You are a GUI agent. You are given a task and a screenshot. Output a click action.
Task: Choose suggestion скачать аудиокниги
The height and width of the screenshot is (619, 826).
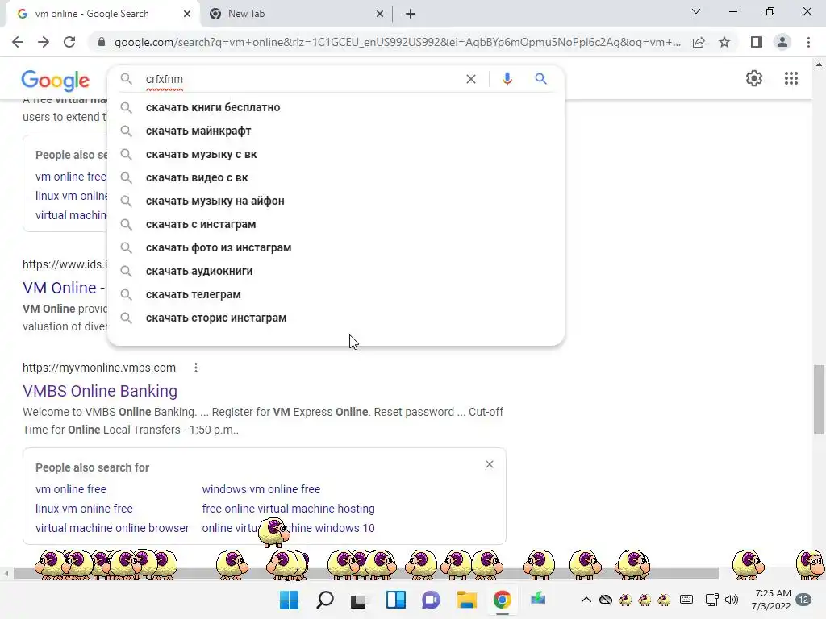[x=336, y=271]
